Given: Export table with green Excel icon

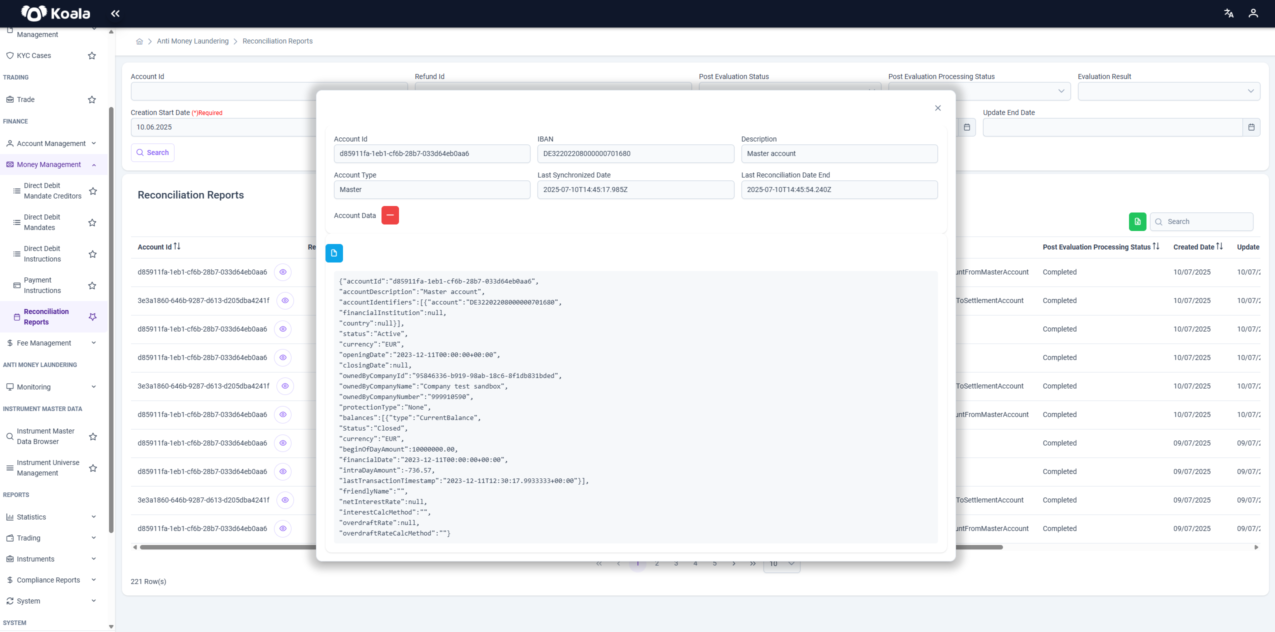Looking at the screenshot, I should click(x=1137, y=222).
